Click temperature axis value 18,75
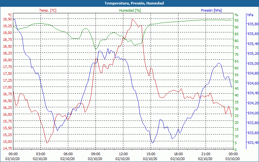 (x=7, y=40)
